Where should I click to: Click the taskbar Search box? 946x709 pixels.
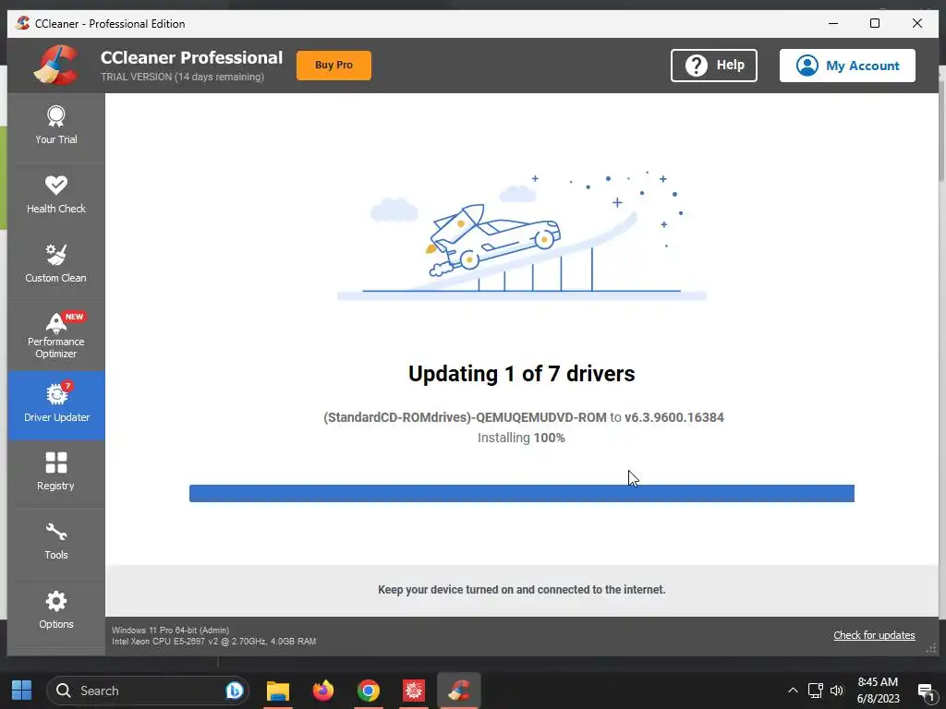tap(147, 691)
